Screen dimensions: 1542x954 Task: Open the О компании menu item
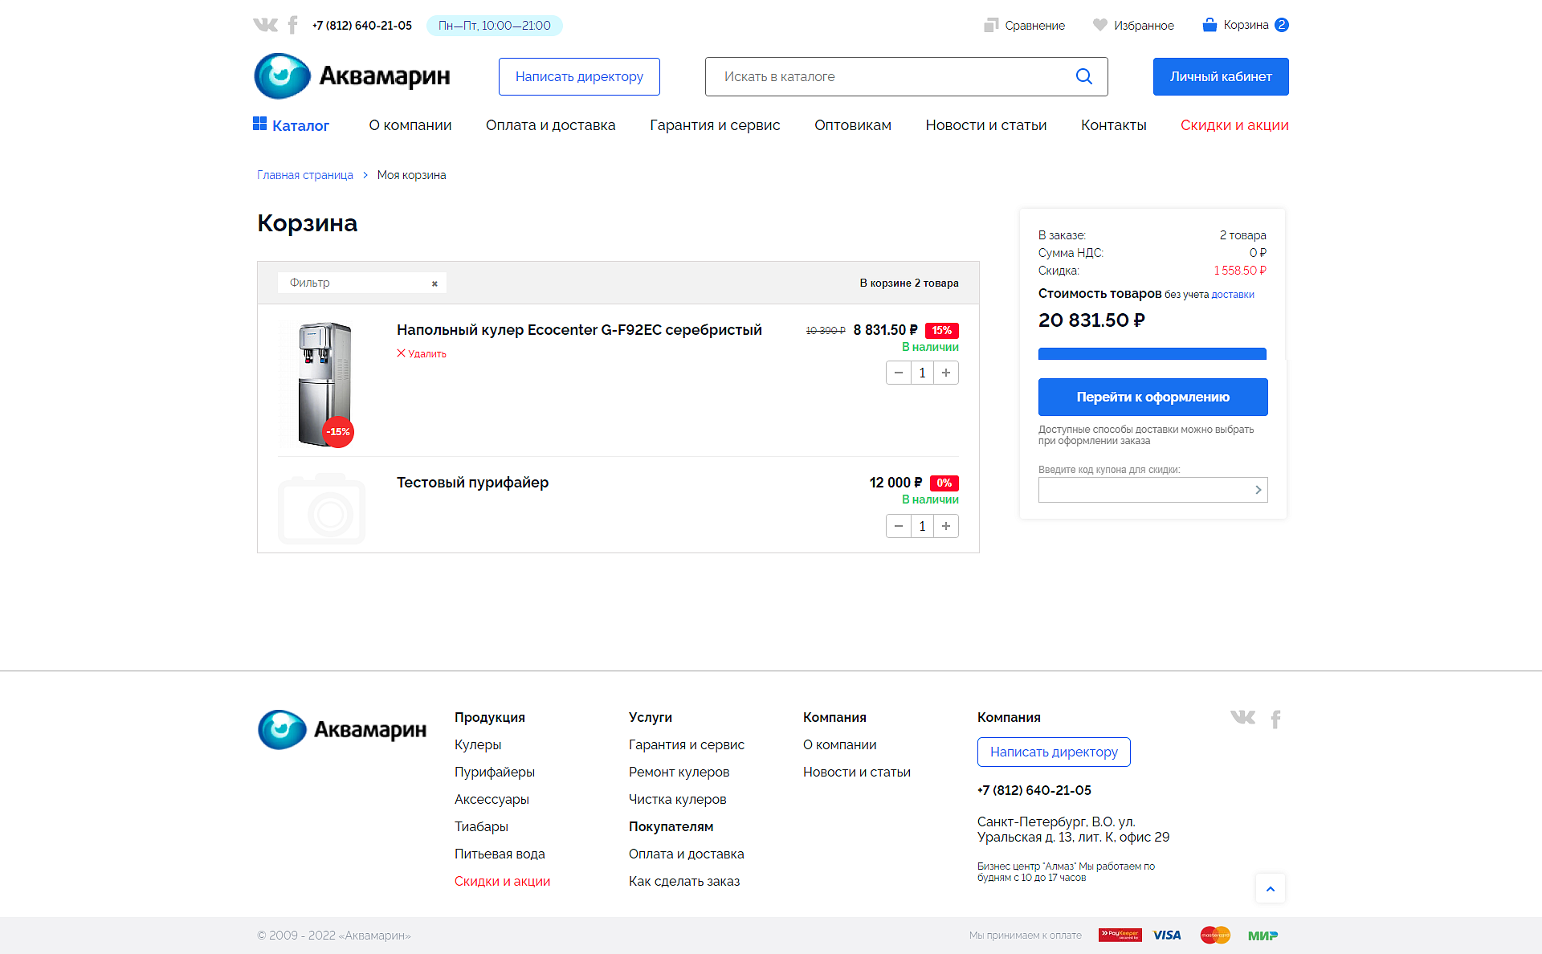point(410,125)
